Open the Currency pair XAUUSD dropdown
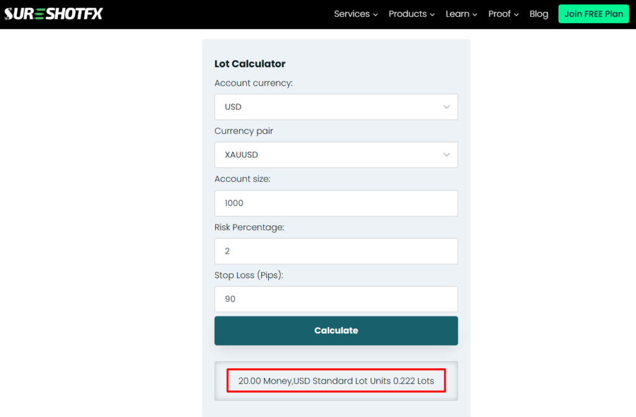Screen dimensions: 636x417 (335, 155)
